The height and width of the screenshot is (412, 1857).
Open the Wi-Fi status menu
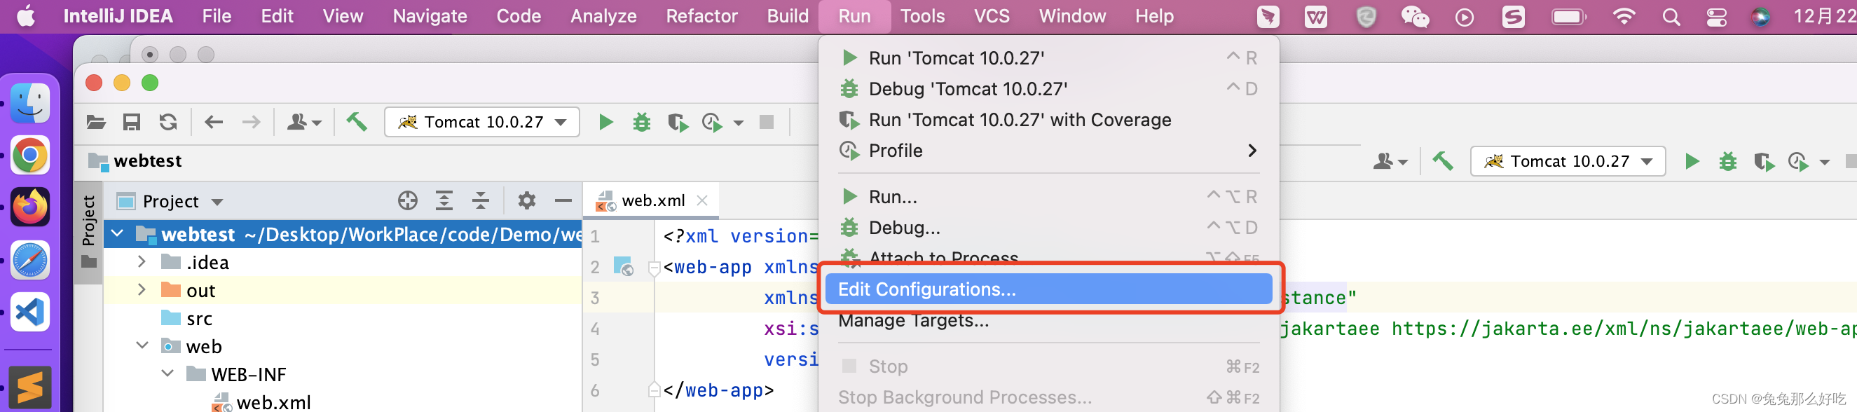point(1624,16)
